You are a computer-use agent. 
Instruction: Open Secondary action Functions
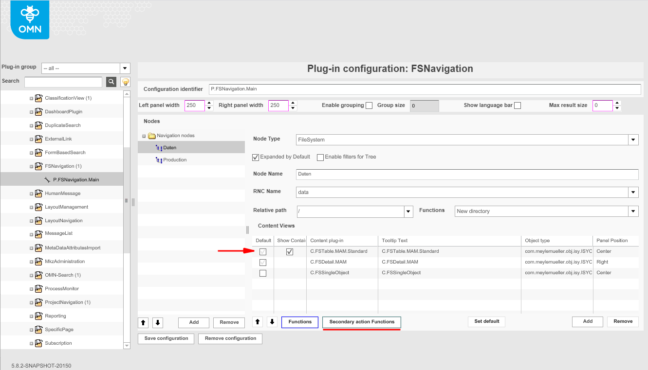[x=362, y=322]
